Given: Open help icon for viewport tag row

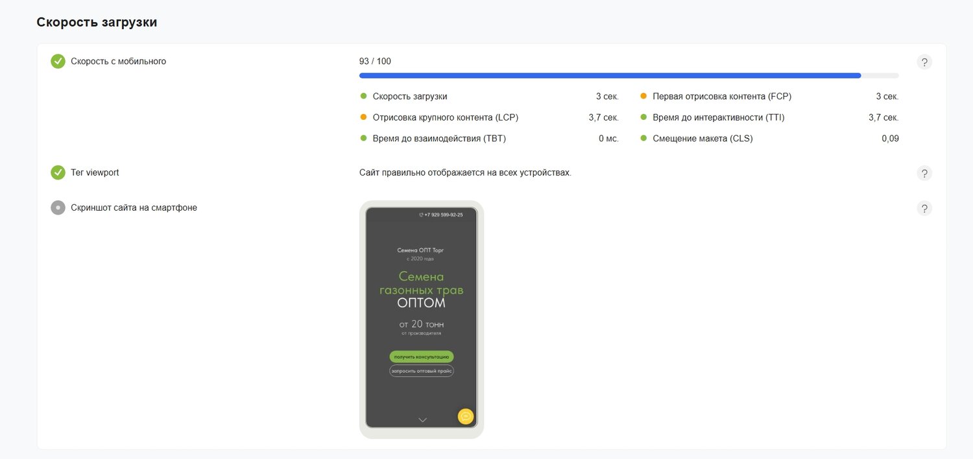Looking at the screenshot, I should point(924,173).
